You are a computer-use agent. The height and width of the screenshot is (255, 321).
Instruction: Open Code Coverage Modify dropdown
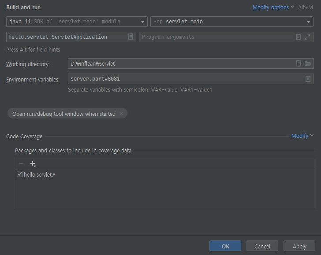point(302,136)
